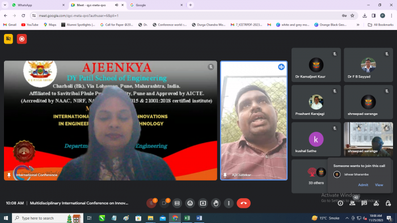Open the 33 others participants tile
Viewport: 397px width, 223px height.
316,176
